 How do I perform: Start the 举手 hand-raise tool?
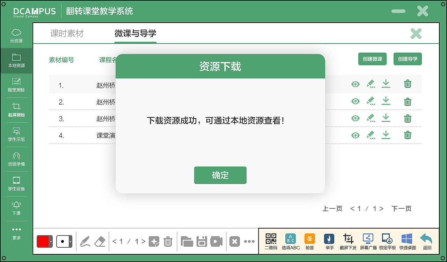tap(329, 241)
